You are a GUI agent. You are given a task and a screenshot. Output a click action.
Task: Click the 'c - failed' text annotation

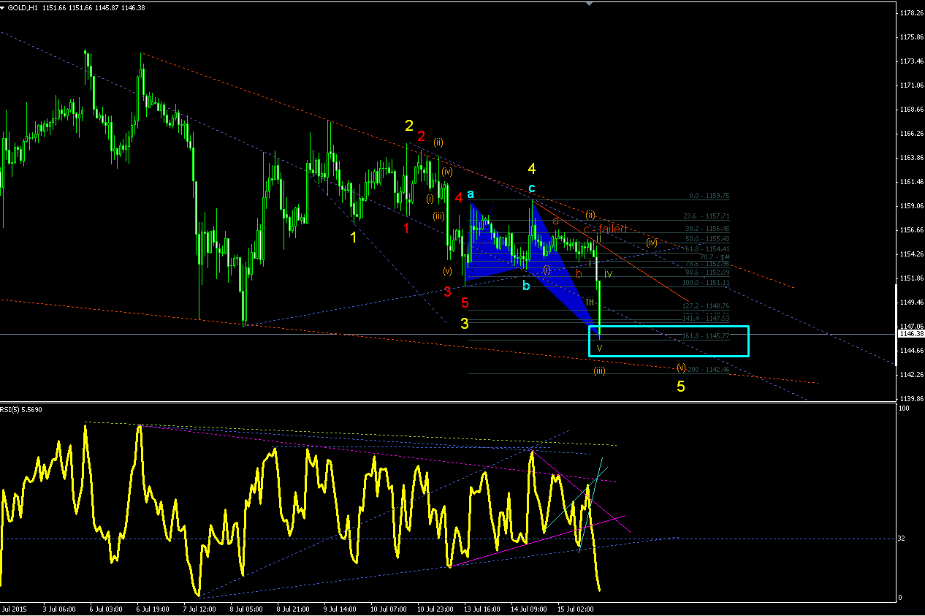[x=606, y=229]
